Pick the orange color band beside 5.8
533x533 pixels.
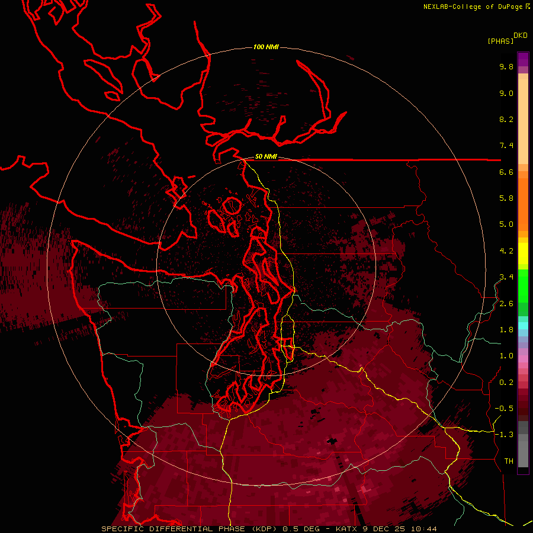[523, 204]
